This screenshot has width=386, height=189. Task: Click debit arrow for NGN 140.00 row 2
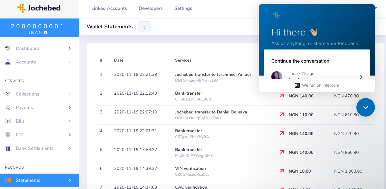[281, 96]
